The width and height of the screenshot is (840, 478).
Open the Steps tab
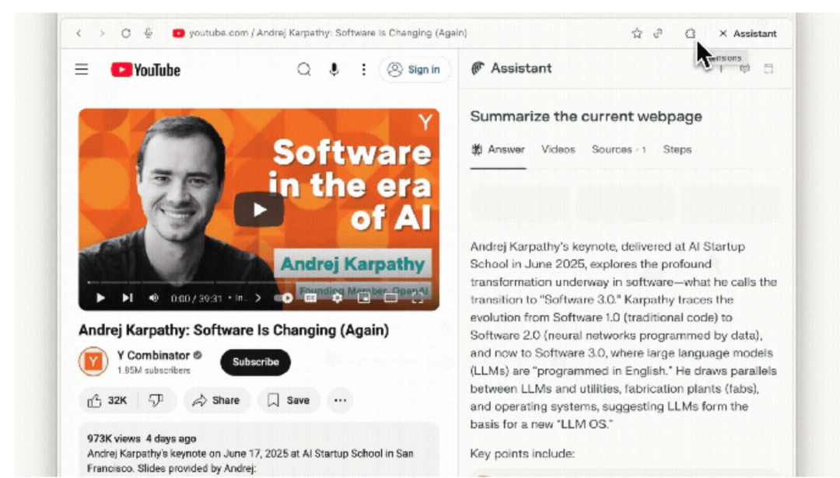pos(677,150)
